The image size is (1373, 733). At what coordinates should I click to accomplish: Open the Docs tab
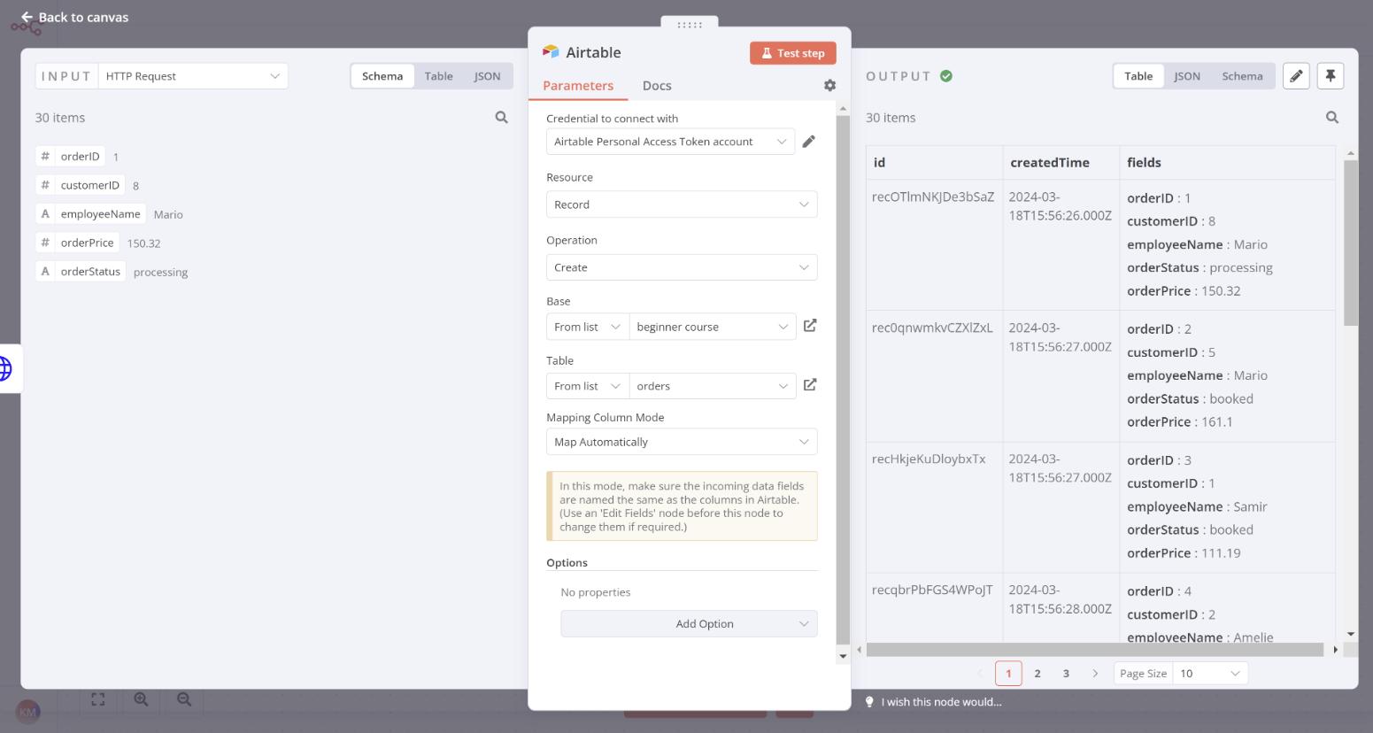[657, 86]
